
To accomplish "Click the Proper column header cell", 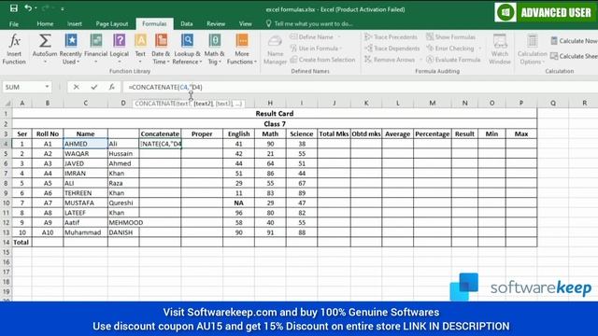I will [202, 133].
